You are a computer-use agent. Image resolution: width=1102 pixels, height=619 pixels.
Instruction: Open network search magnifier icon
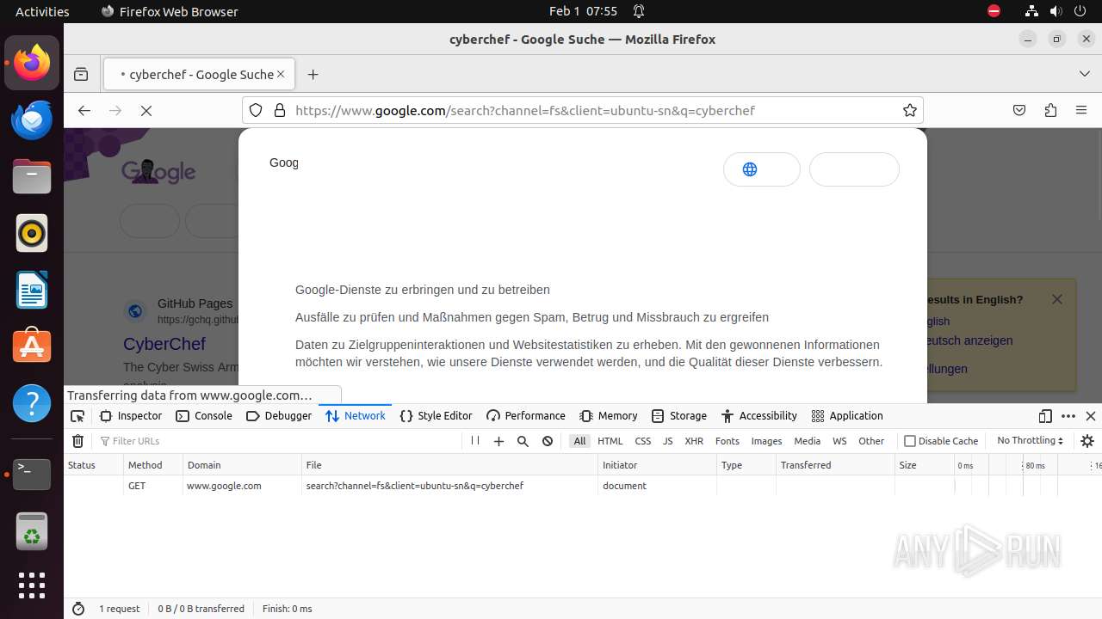point(523,441)
